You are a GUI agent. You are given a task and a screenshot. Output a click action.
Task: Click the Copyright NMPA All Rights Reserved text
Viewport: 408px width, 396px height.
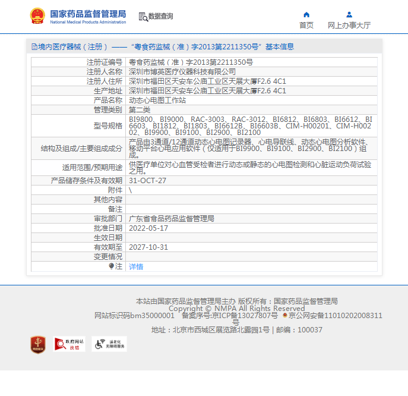(237, 309)
